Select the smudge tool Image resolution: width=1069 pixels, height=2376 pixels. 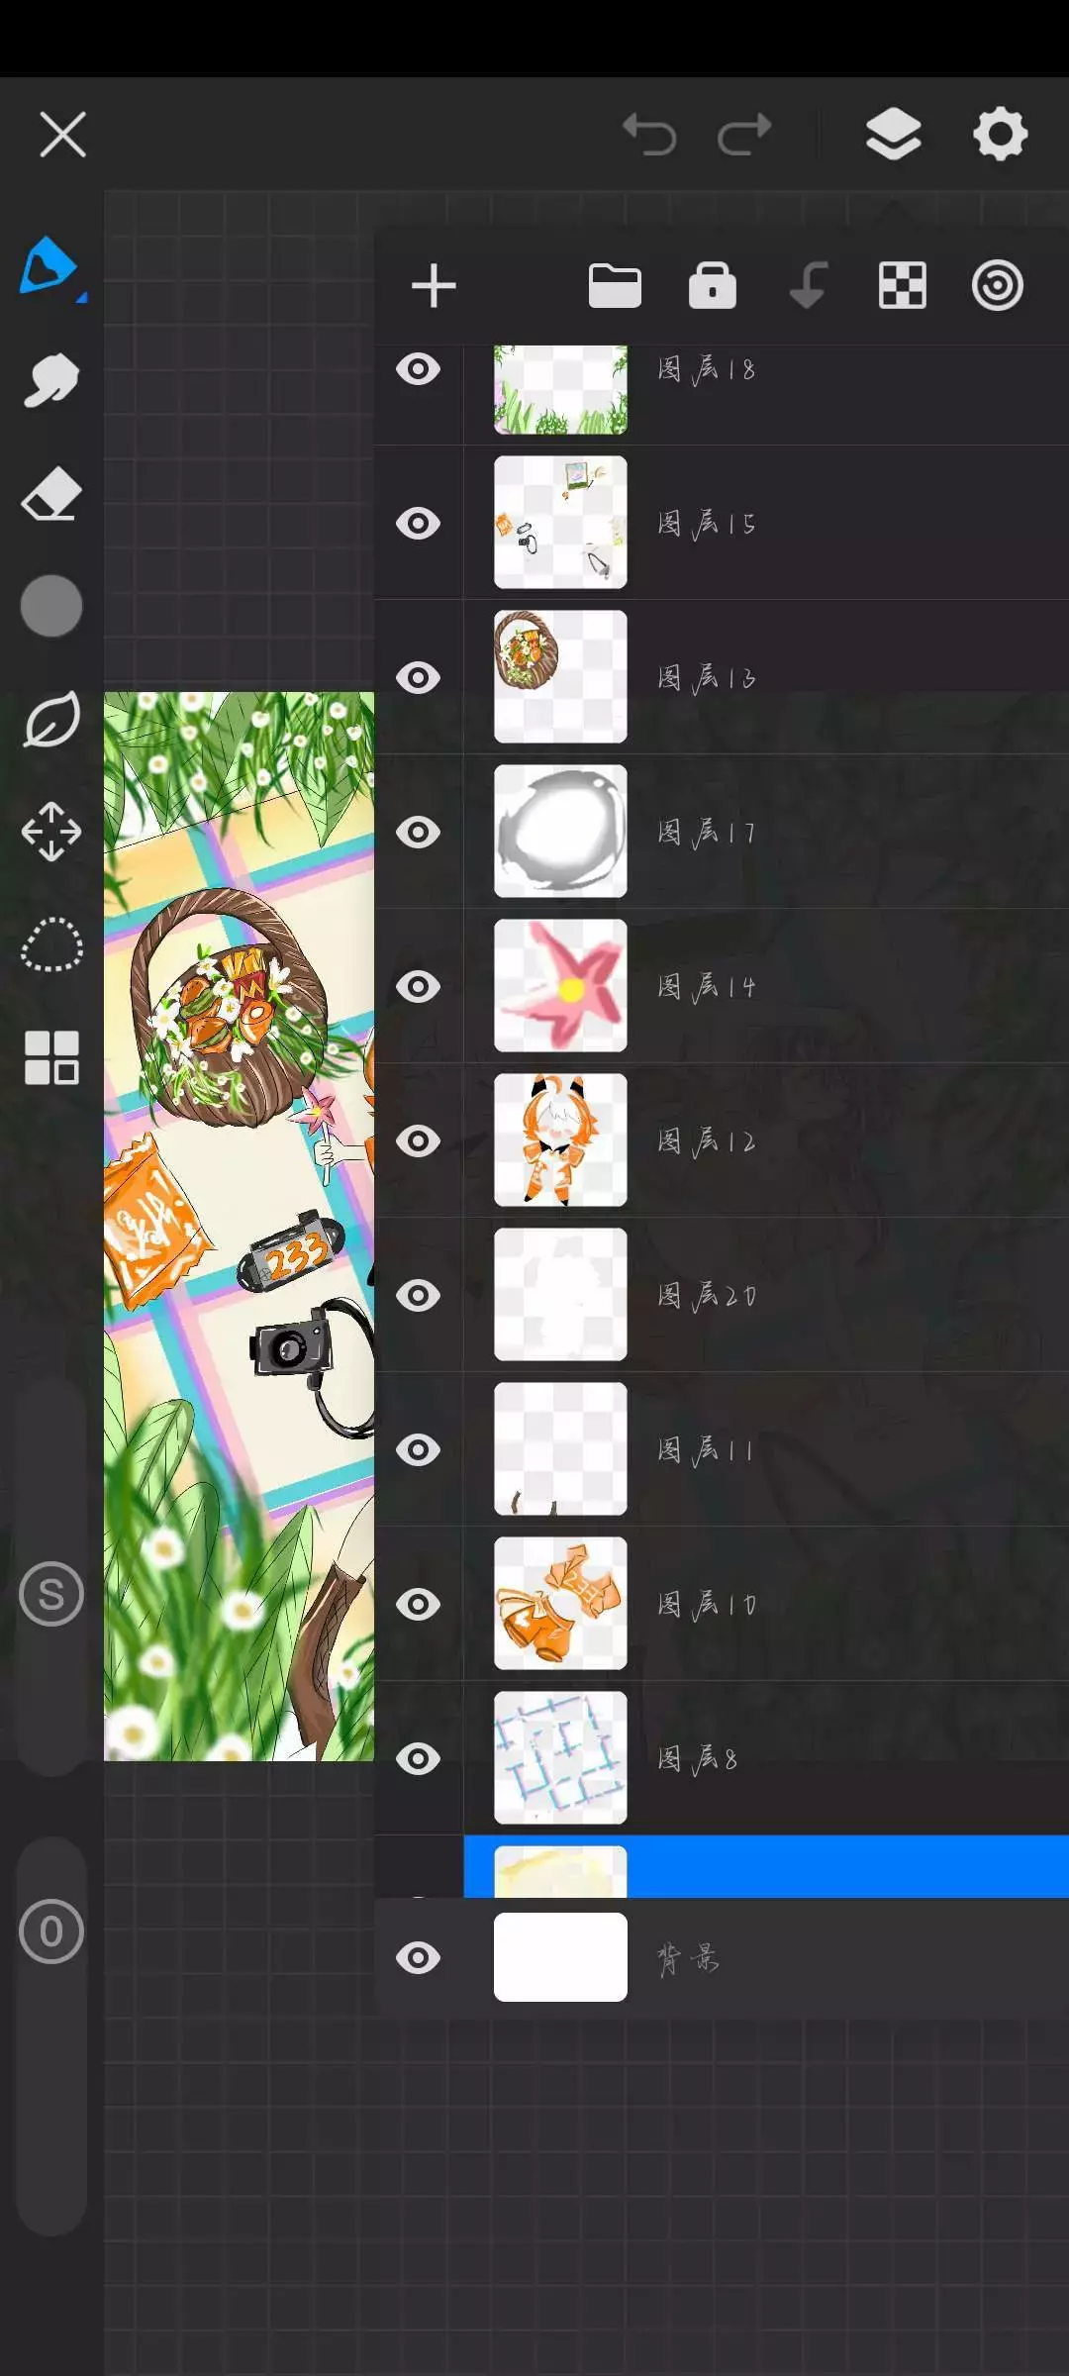point(50,380)
